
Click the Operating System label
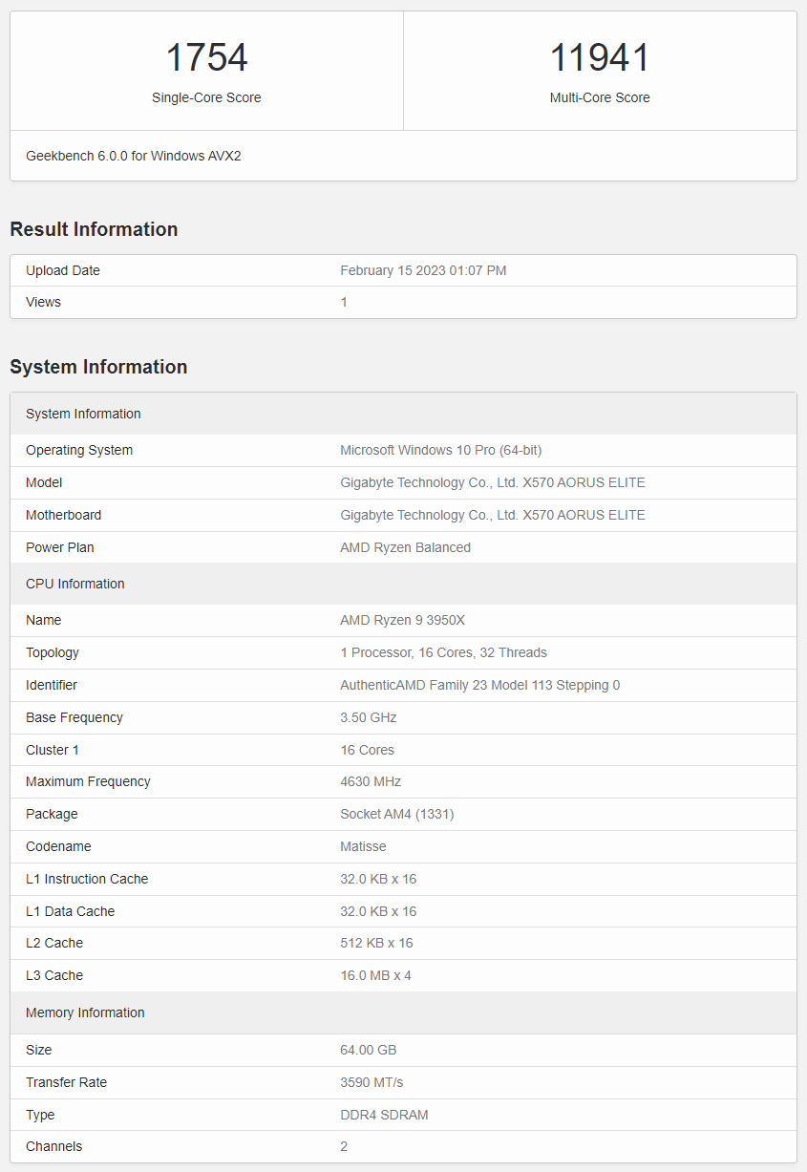(x=79, y=450)
